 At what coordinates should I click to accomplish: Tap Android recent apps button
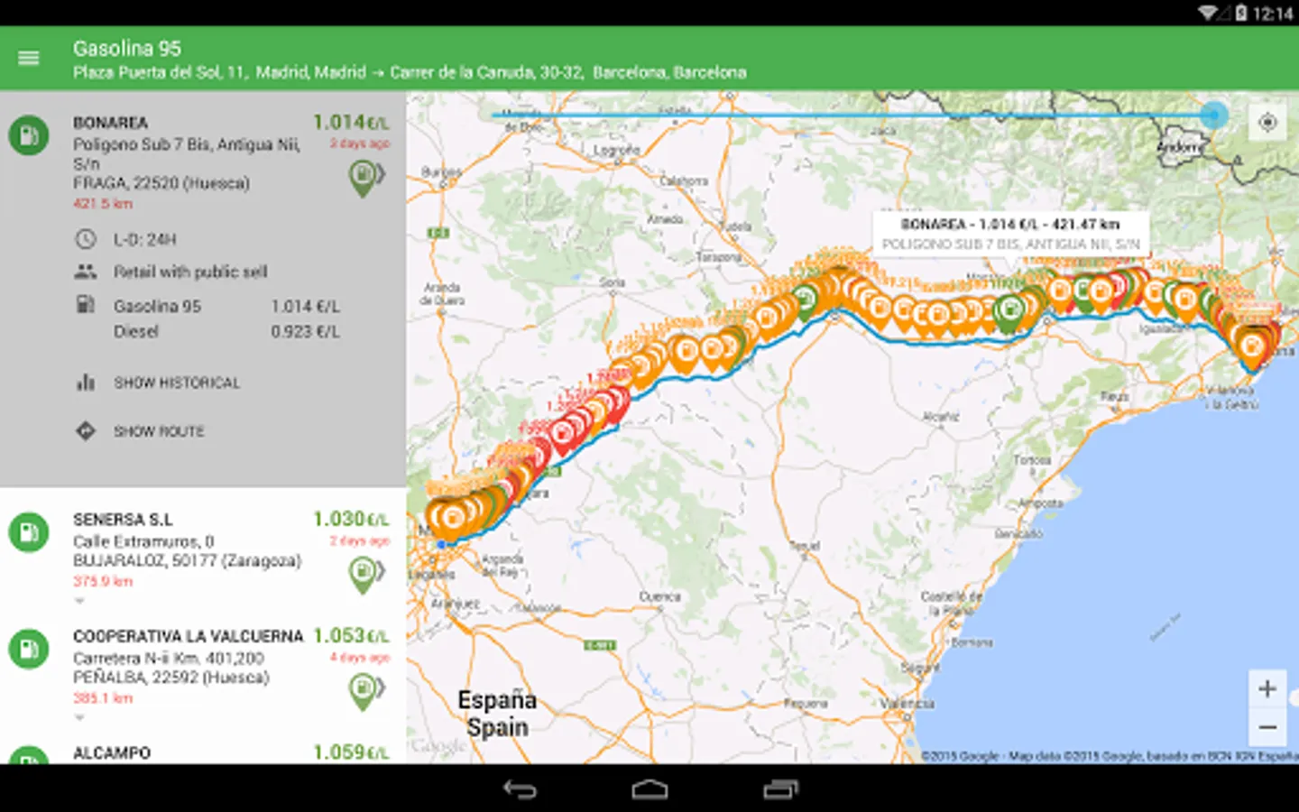click(x=780, y=789)
